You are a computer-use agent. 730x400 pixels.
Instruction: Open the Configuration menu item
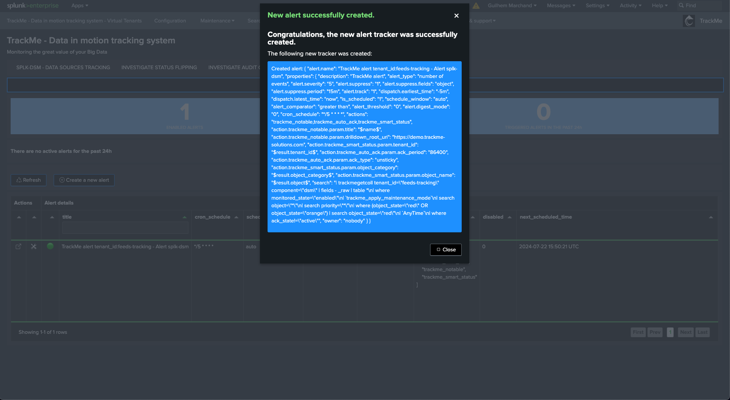click(x=170, y=21)
